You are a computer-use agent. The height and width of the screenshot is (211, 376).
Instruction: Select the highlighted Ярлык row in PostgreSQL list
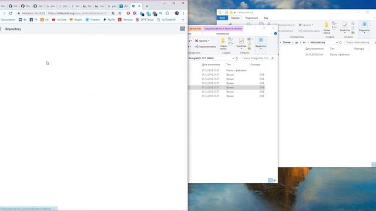pyautogui.click(x=227, y=87)
